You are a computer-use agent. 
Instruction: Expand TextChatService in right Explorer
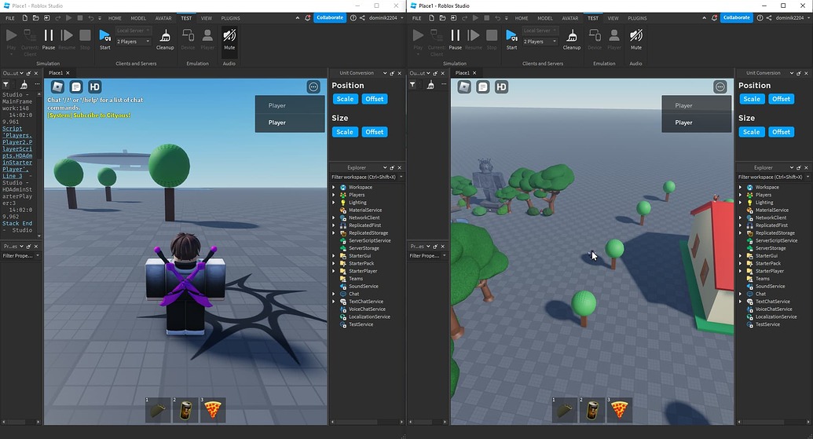pyautogui.click(x=741, y=301)
